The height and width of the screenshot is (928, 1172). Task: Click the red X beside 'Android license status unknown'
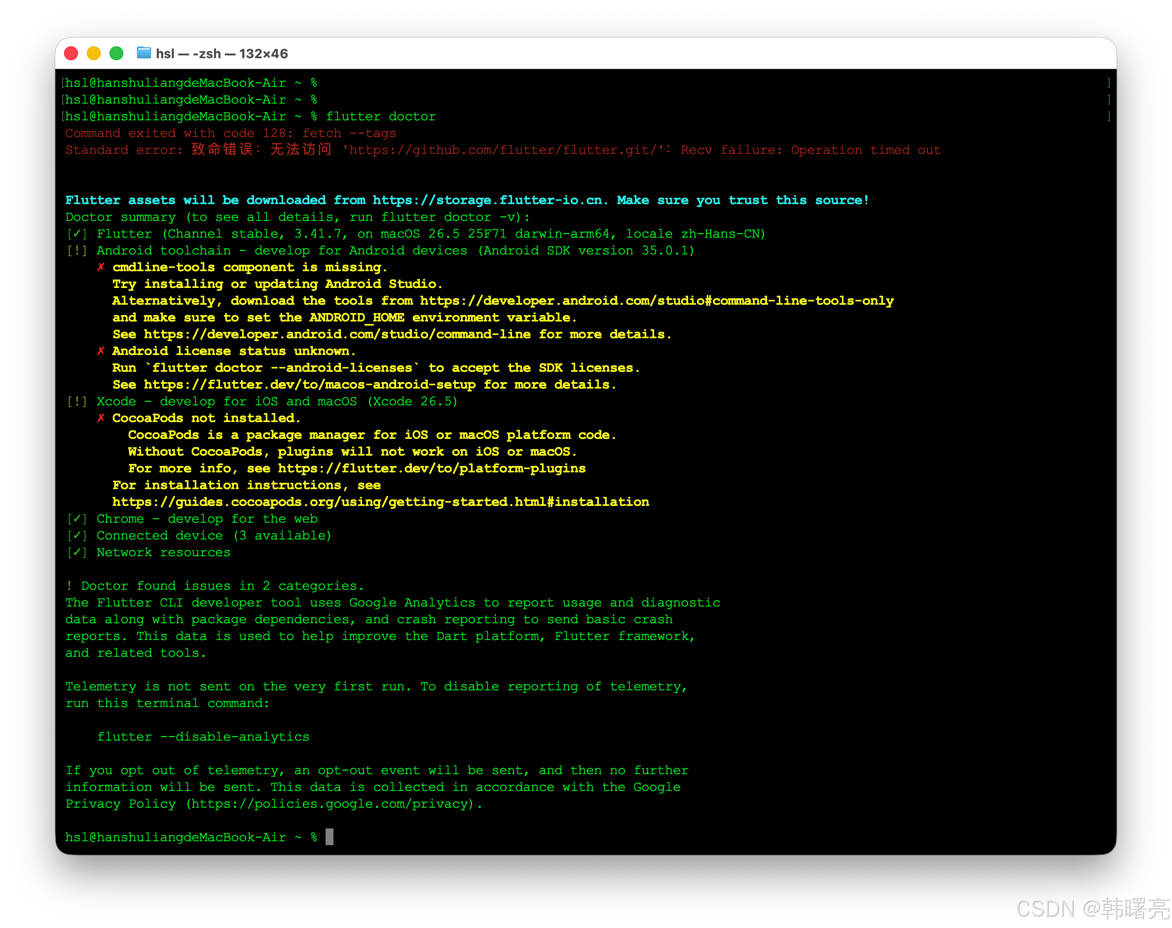(x=101, y=352)
